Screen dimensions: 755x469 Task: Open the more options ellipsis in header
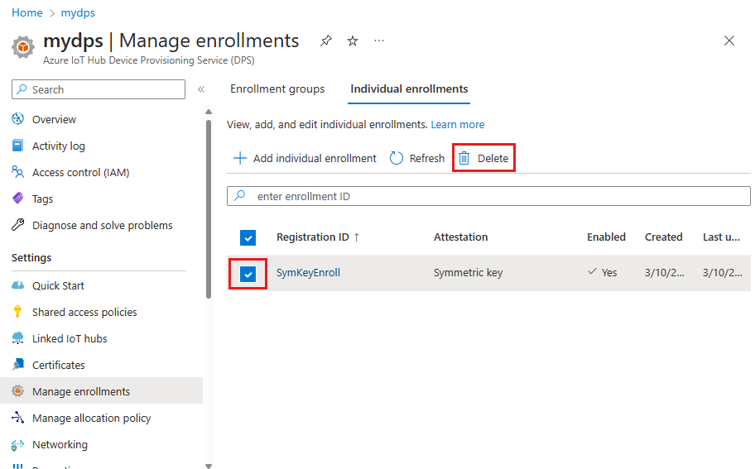[379, 41]
